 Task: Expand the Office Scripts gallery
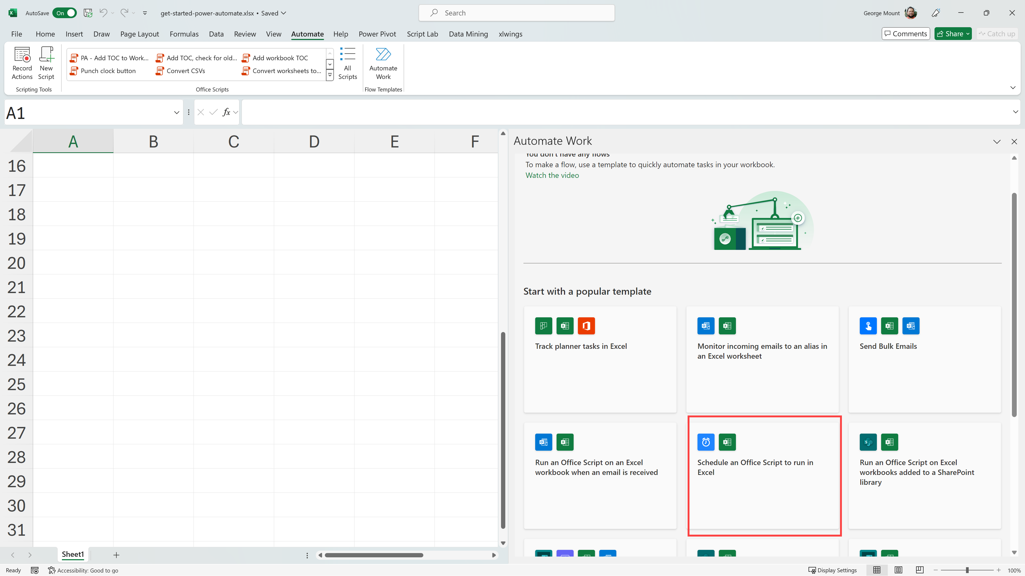[329, 75]
